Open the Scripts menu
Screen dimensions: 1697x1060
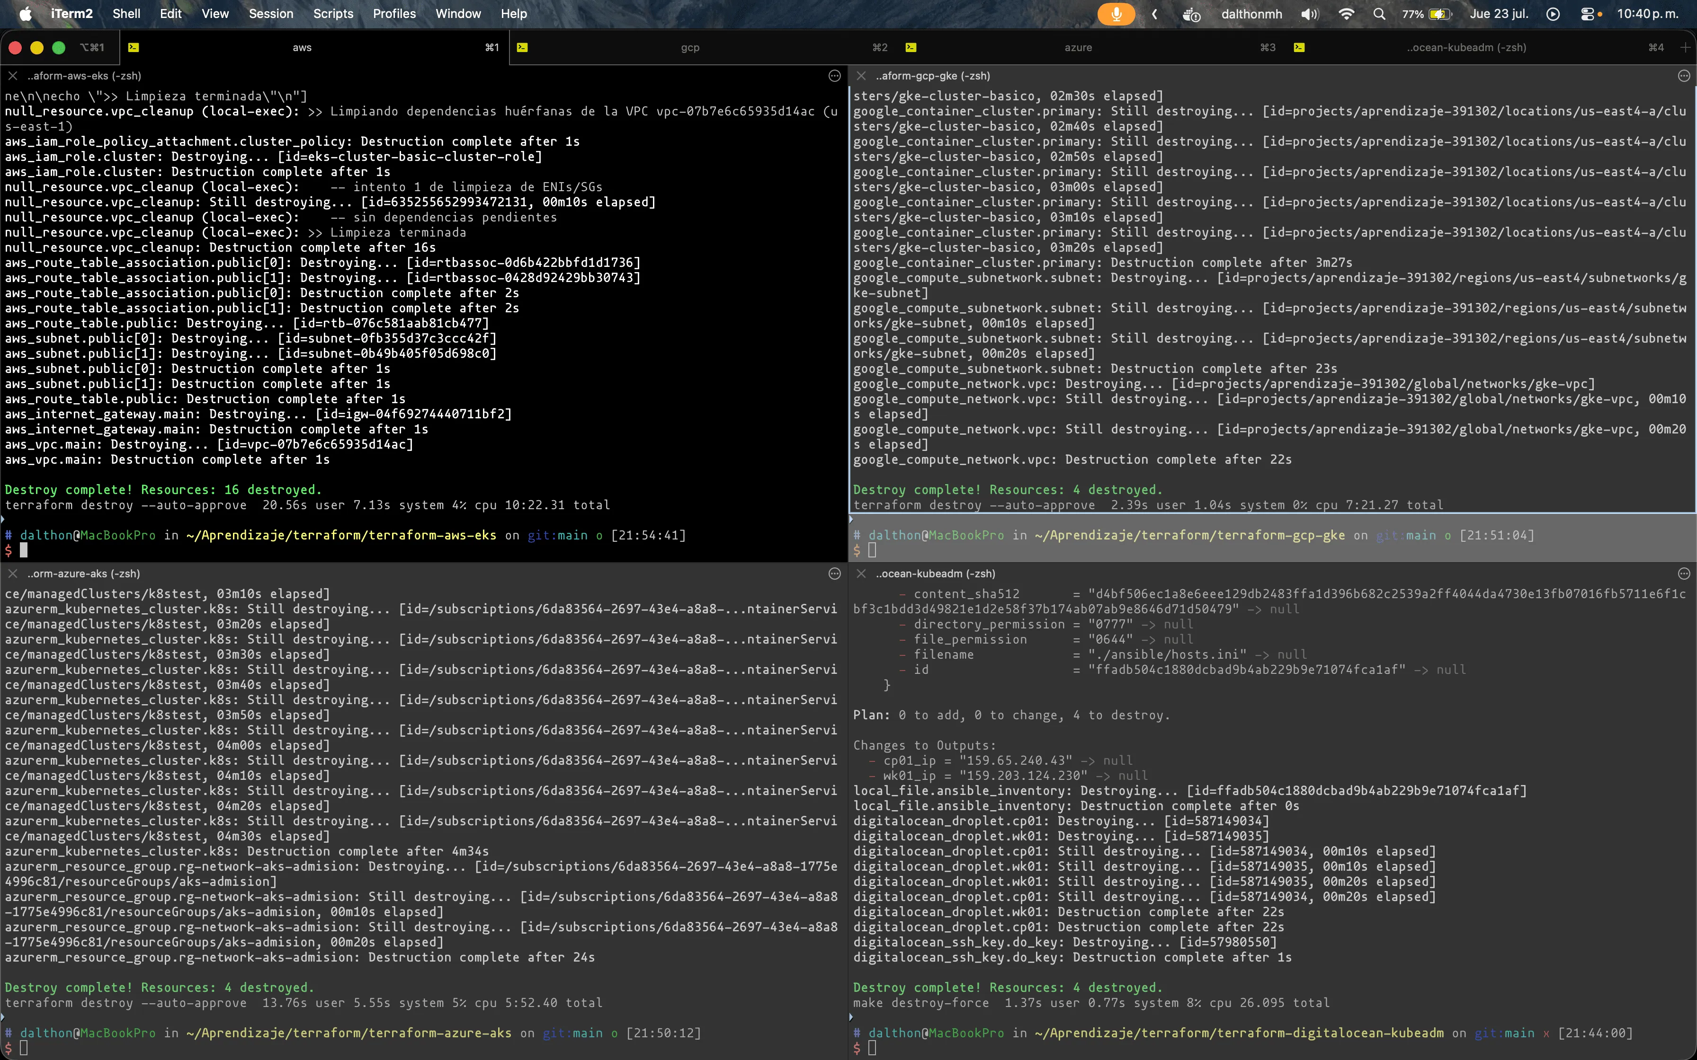pos(333,14)
